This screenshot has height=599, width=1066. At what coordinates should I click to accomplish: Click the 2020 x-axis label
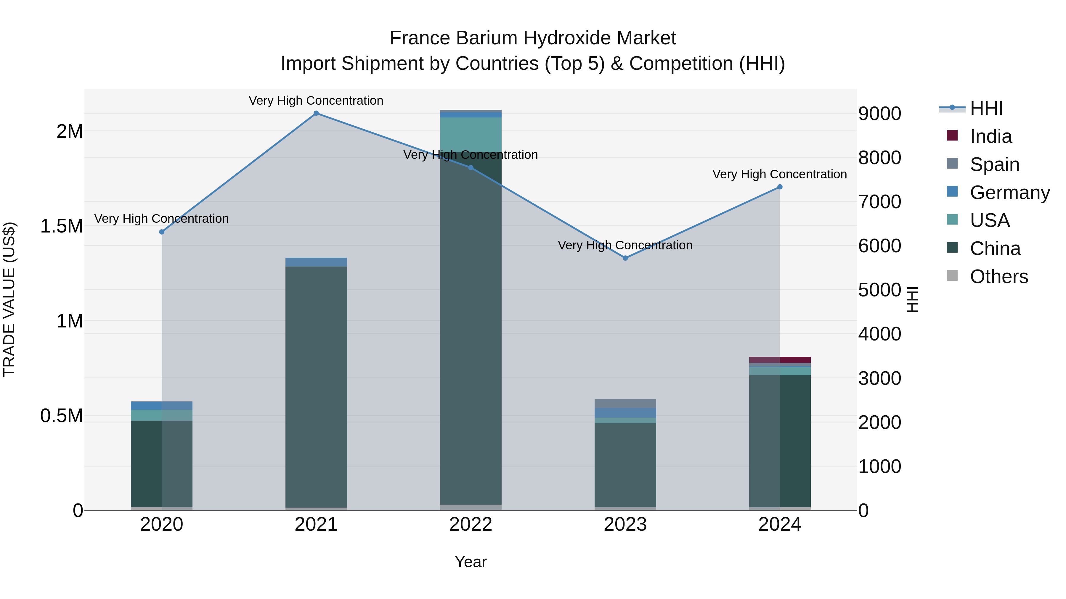162,524
